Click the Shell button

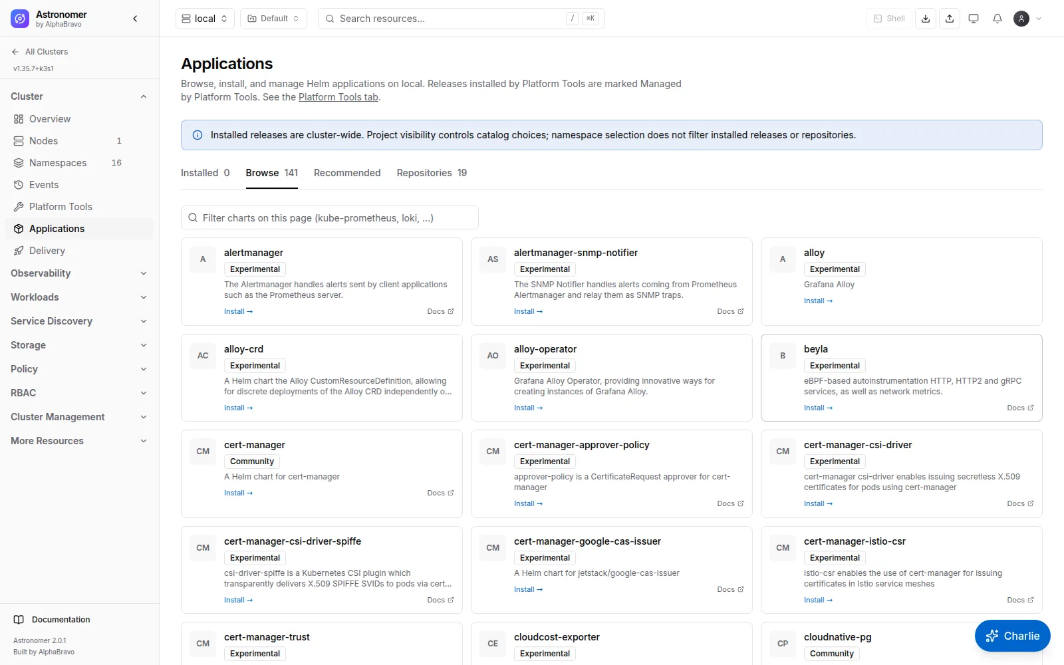pyautogui.click(x=889, y=19)
